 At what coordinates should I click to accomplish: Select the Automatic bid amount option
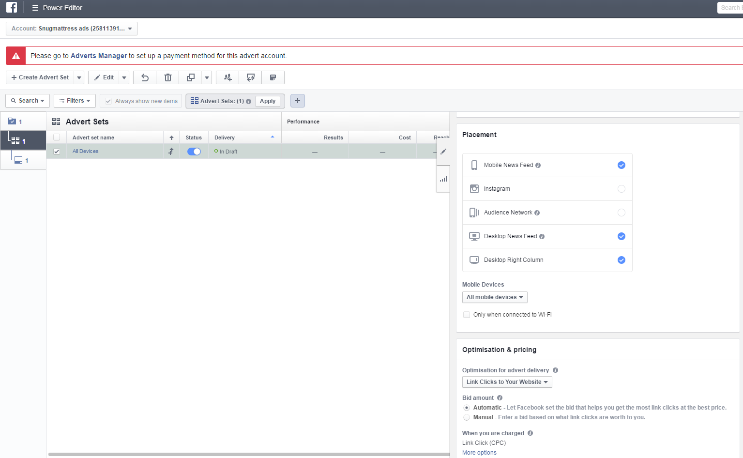(x=467, y=408)
